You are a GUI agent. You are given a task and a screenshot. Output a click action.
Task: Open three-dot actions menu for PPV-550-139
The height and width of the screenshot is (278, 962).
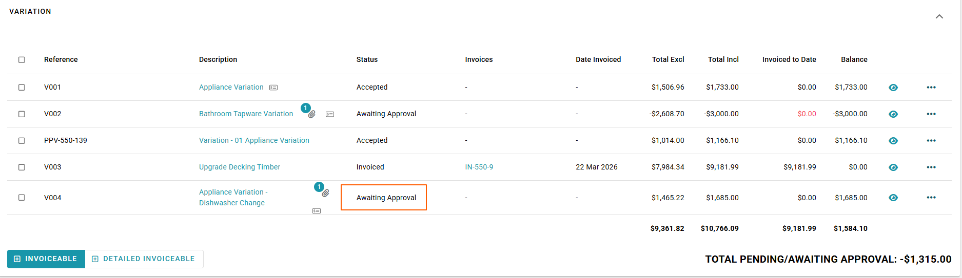[931, 141]
